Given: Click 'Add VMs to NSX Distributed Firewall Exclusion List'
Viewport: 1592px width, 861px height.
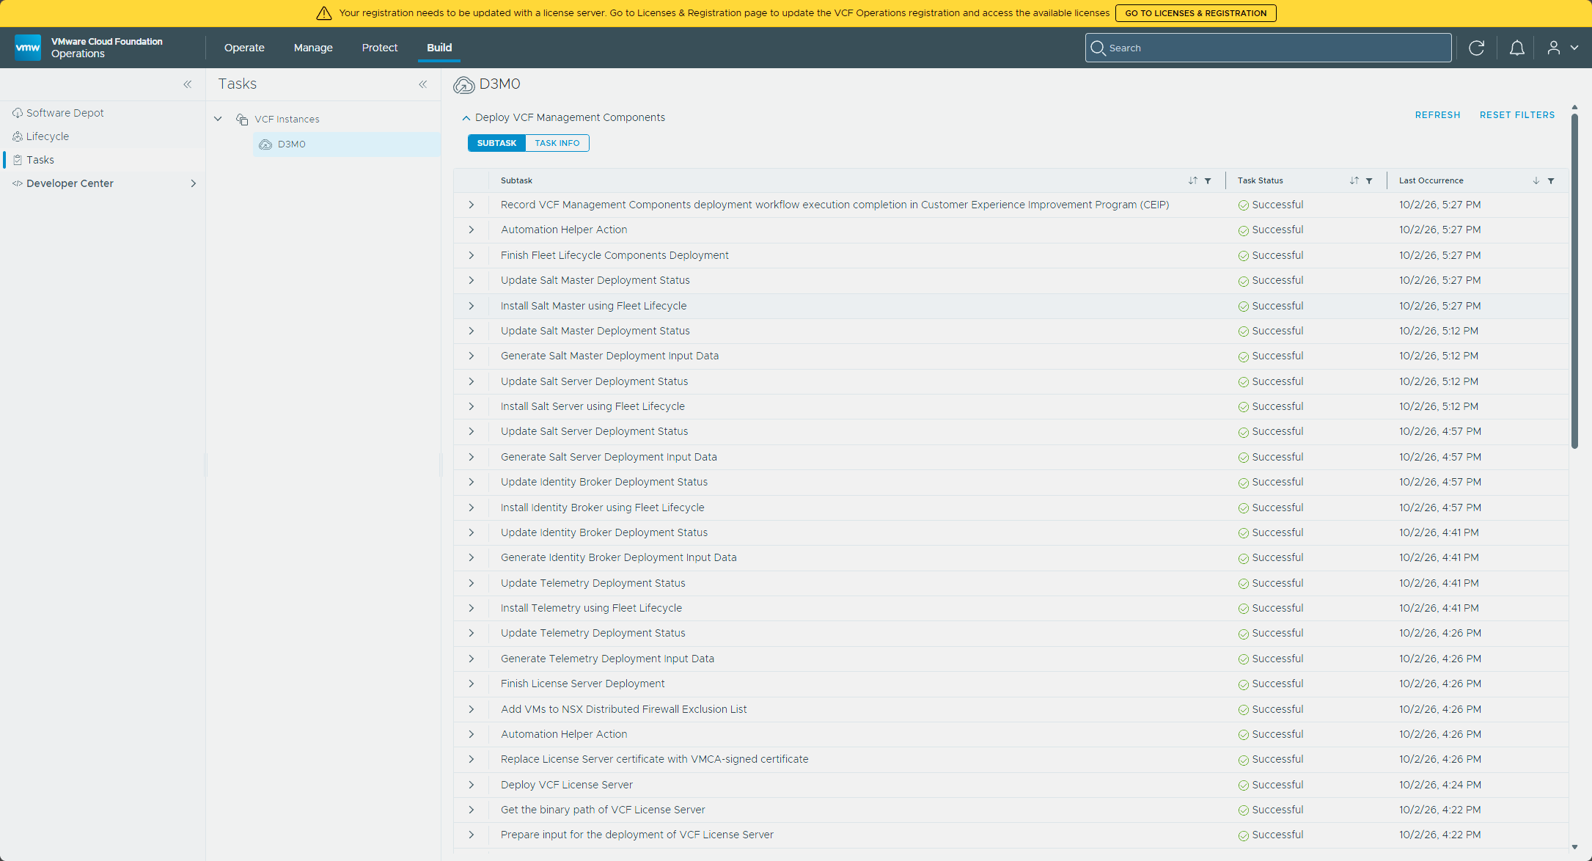Looking at the screenshot, I should [624, 709].
